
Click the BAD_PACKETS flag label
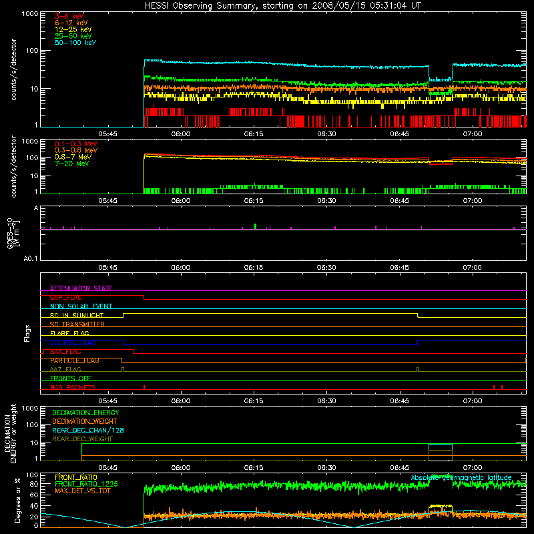(73, 387)
